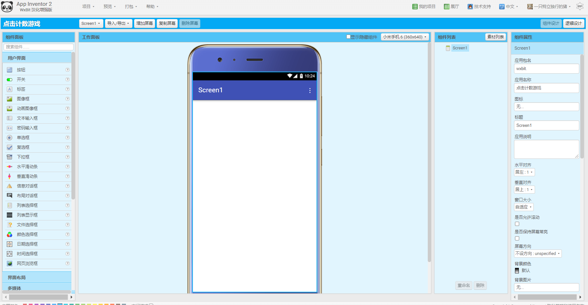This screenshot has width=588, height=305.
Task: Select the 按钮 (Button) component icon
Action: (x=9, y=70)
